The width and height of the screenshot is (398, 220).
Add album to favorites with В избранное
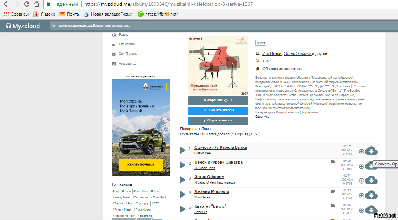coord(218,100)
